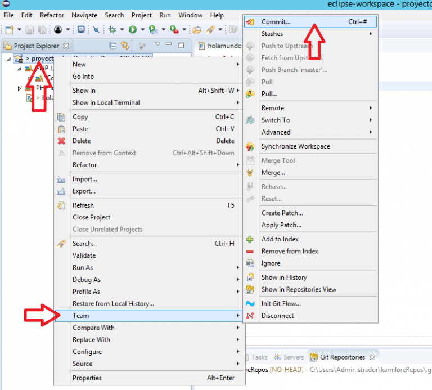Switch to the Git Repositories tab

point(342,357)
